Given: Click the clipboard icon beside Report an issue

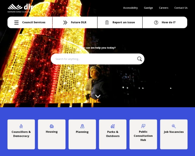Looking at the screenshot, I should coord(107,22).
